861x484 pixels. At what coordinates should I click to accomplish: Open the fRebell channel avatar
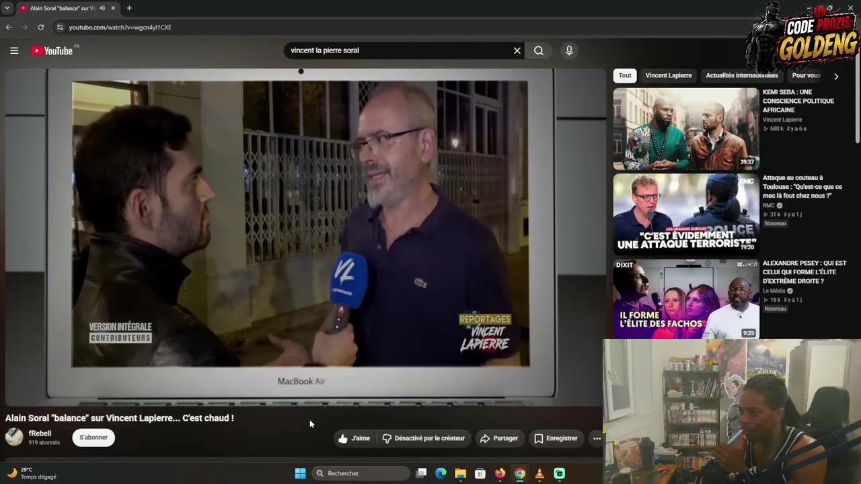pos(14,437)
